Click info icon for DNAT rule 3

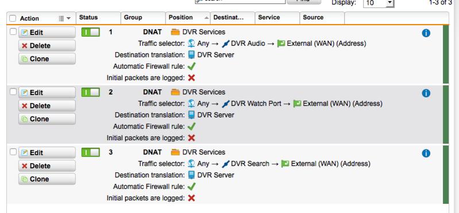(426, 153)
